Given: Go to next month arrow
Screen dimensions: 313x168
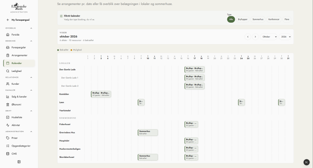Looking at the screenshot, I should pos(255,37).
